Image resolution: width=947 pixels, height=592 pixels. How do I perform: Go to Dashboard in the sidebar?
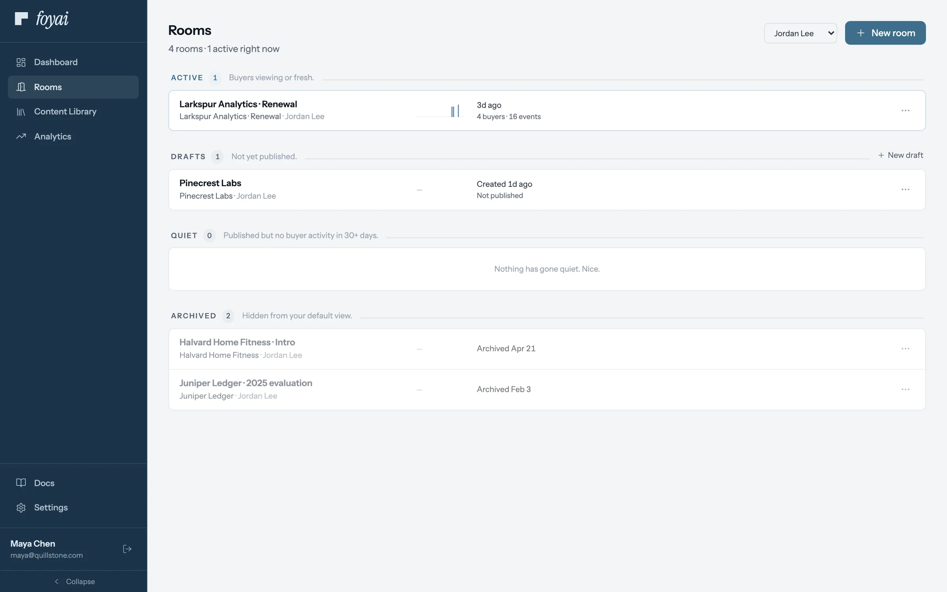click(x=73, y=62)
